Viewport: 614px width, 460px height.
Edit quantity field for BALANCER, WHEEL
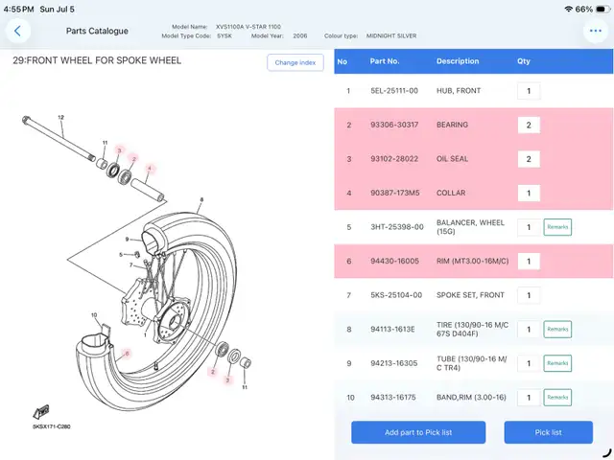(529, 227)
